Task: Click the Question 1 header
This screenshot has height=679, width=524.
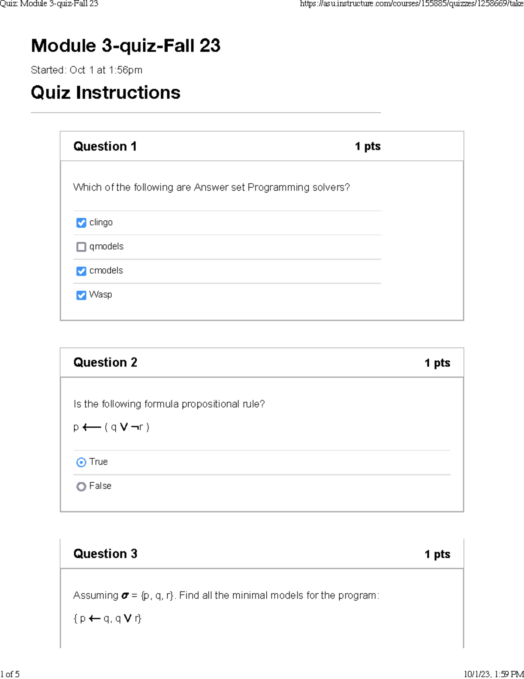Action: point(105,146)
